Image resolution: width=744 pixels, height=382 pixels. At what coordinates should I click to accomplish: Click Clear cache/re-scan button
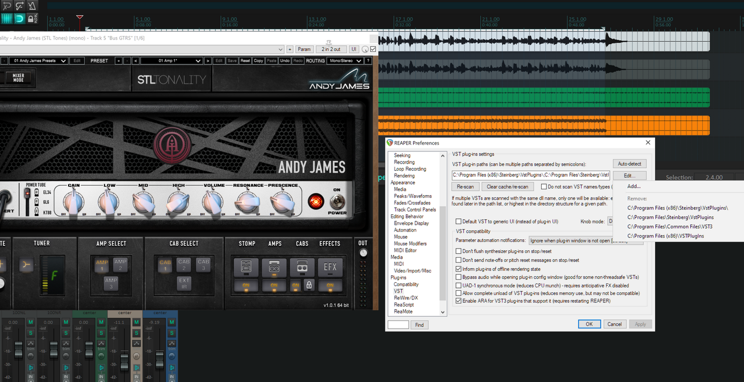507,187
